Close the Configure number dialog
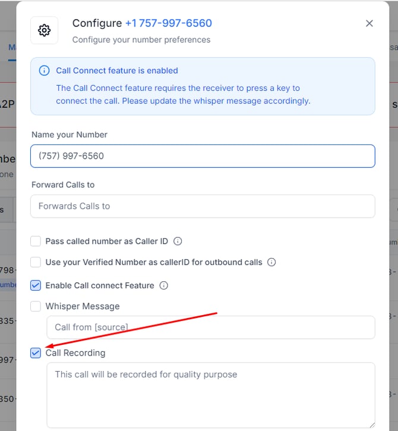398x431 pixels. click(x=369, y=23)
